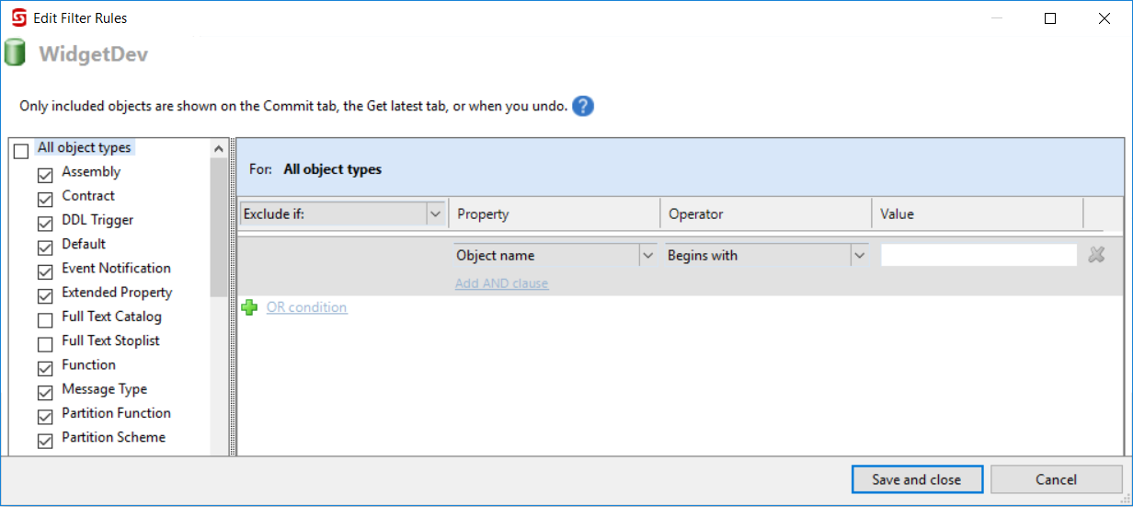The height and width of the screenshot is (507, 1133).
Task: Select Function in the object type list
Action: [88, 365]
